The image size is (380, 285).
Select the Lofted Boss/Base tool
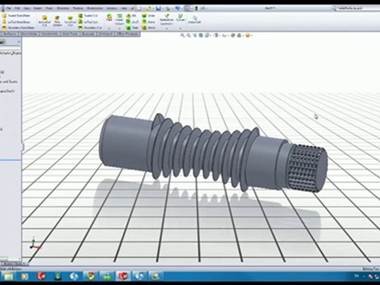click(17, 22)
